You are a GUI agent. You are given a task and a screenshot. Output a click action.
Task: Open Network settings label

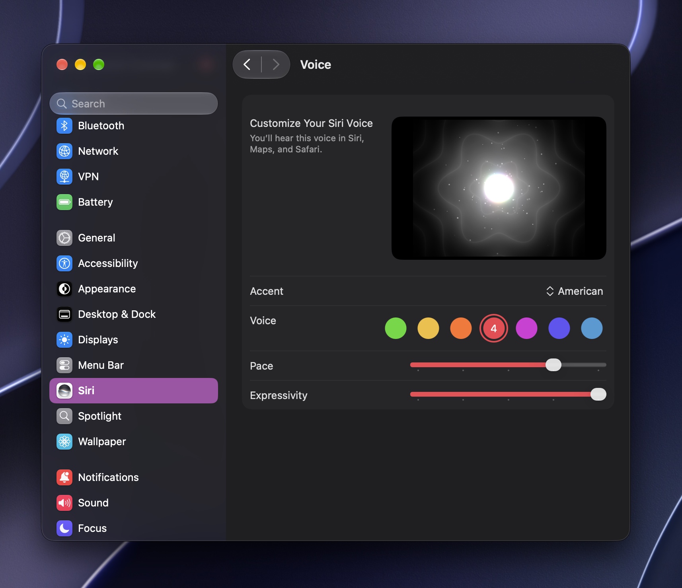click(x=98, y=151)
